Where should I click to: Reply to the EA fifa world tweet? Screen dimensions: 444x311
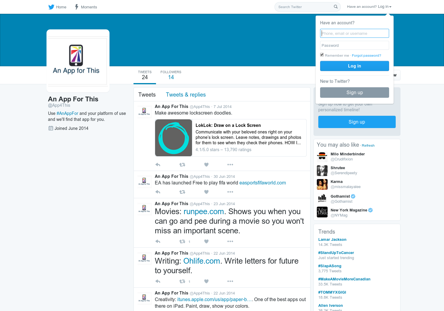[158, 192]
